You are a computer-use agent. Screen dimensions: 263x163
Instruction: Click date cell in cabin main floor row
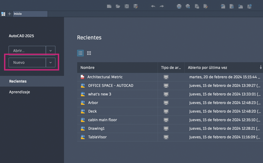(x=225, y=120)
